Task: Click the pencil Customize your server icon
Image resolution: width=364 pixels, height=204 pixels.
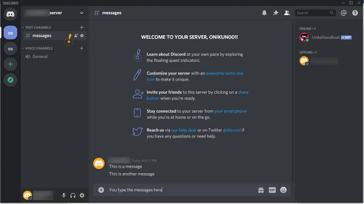Action: coord(137,75)
